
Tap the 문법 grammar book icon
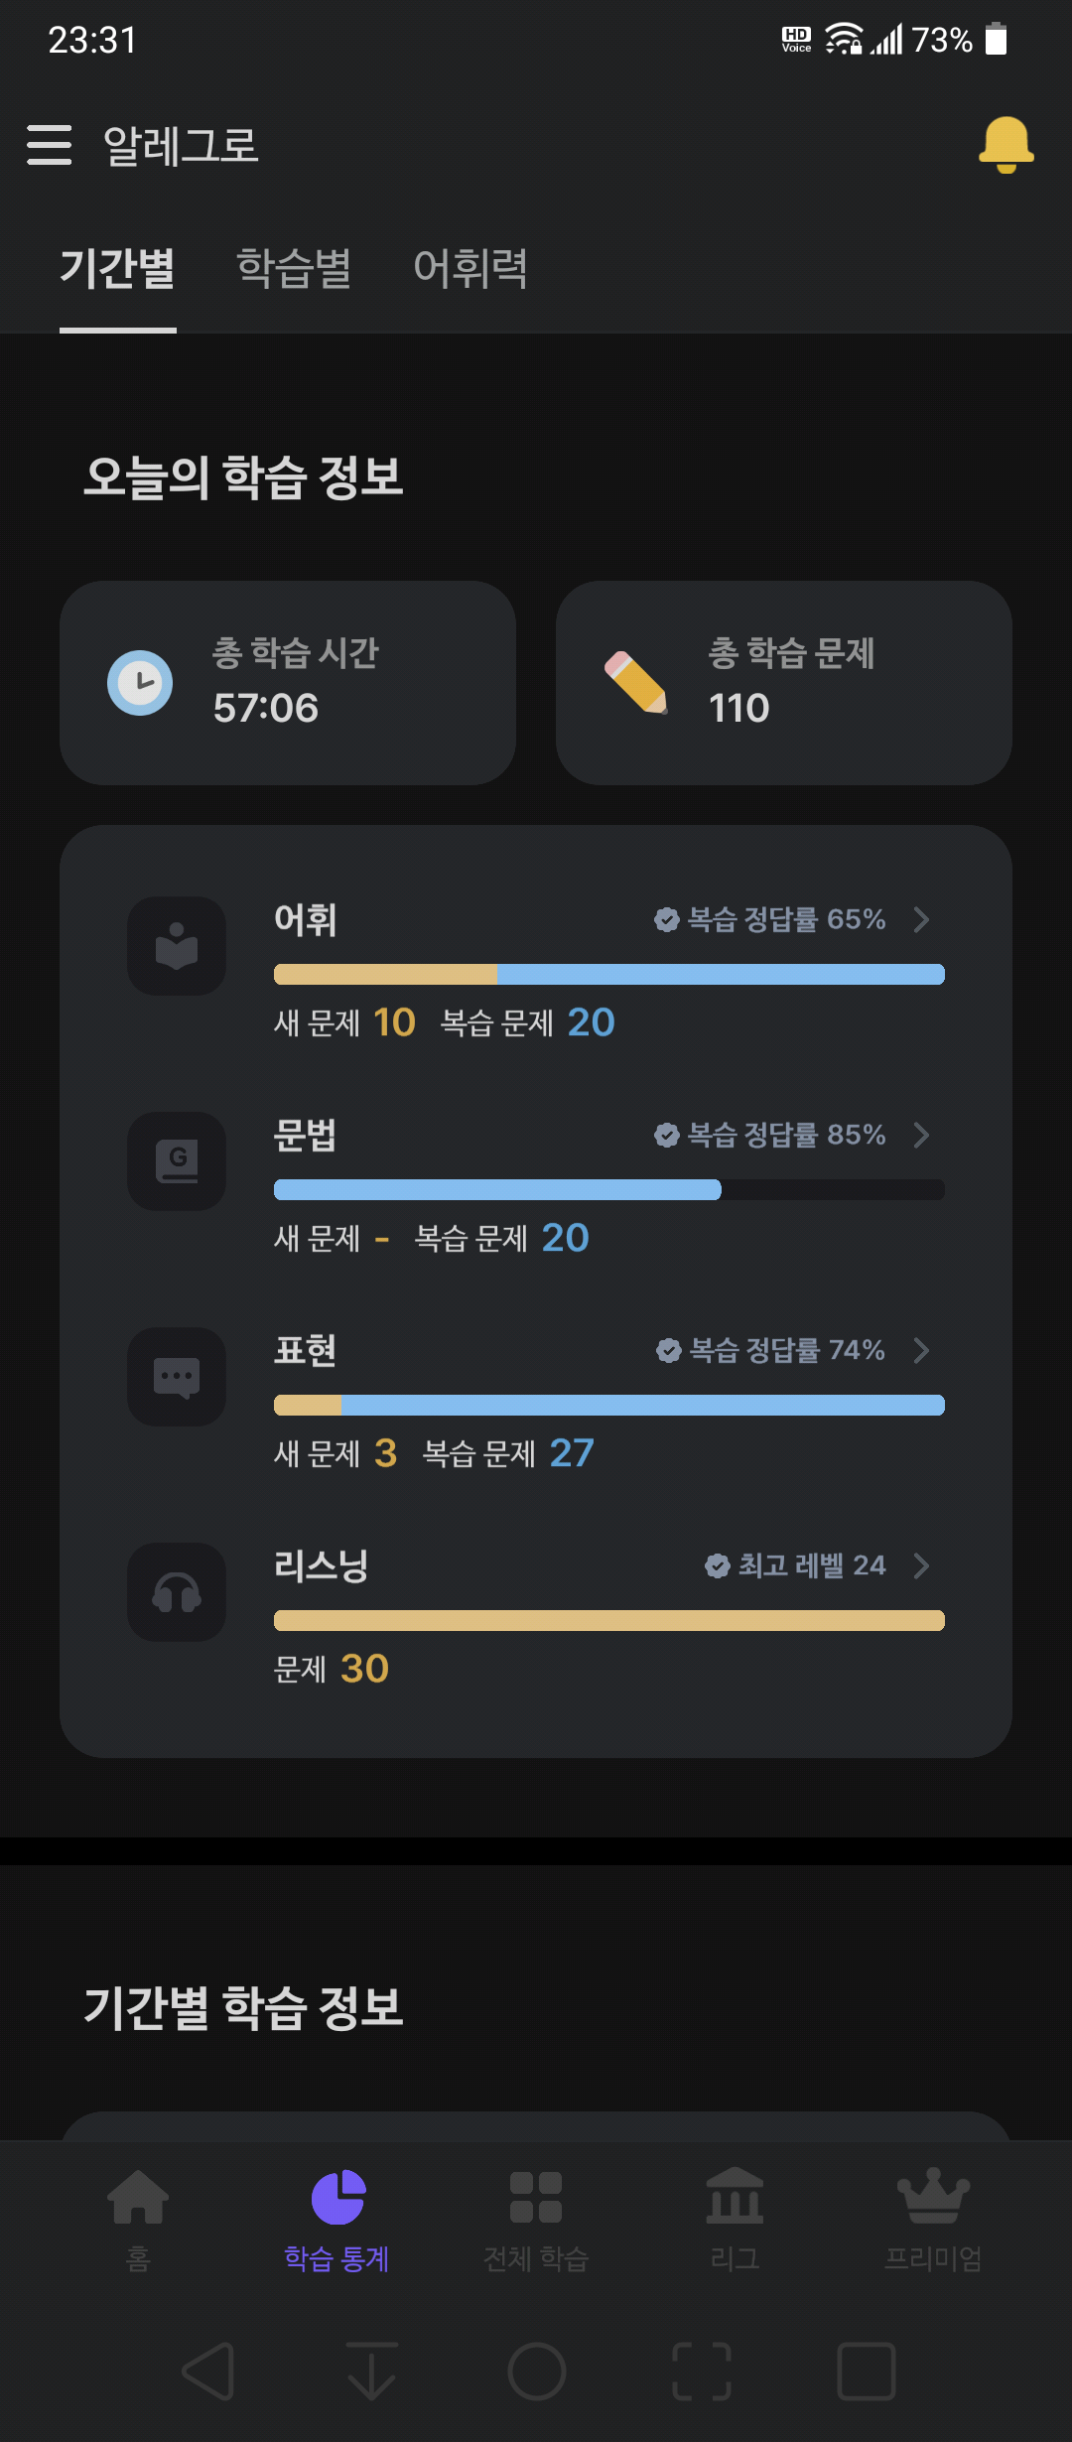pyautogui.click(x=177, y=1161)
